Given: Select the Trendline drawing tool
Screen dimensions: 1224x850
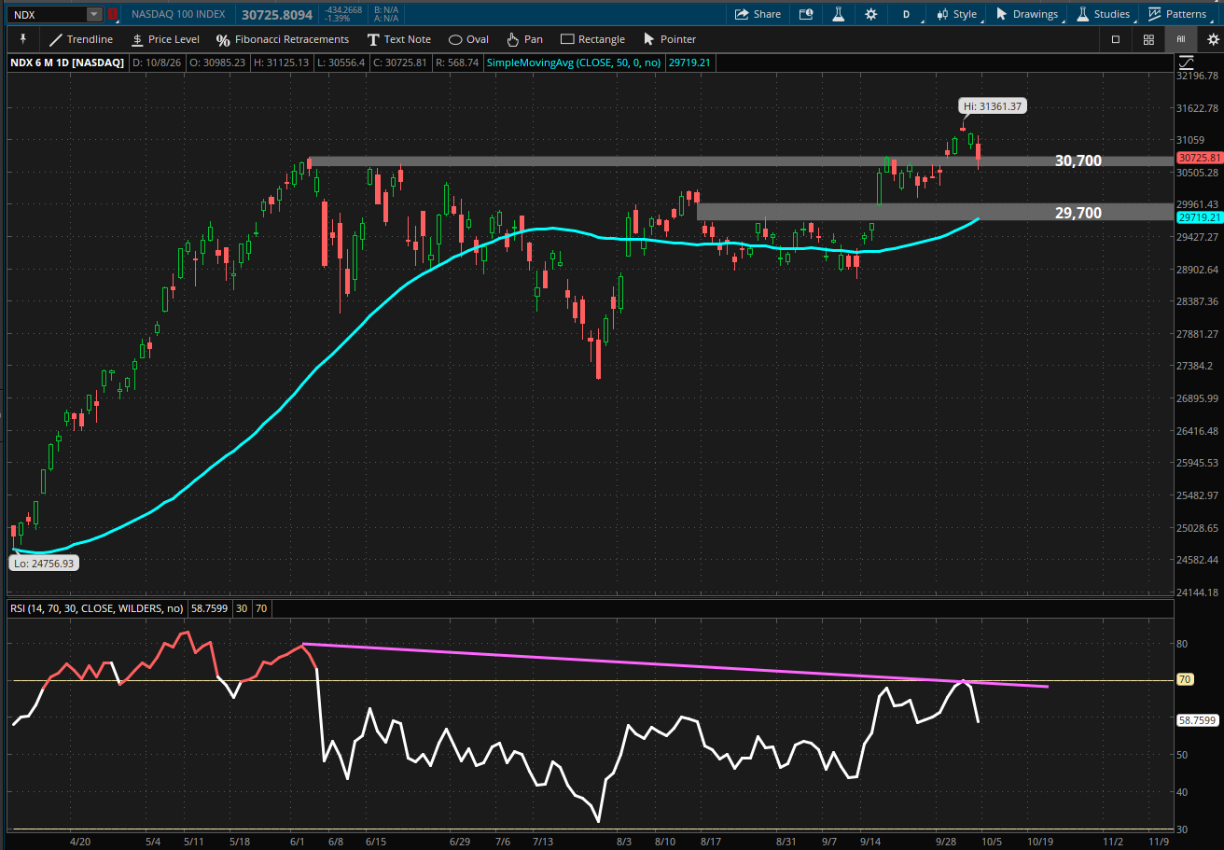Looking at the screenshot, I should (x=81, y=39).
